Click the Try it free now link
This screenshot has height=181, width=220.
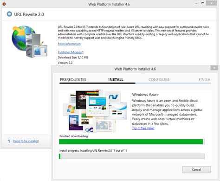click(x=143, y=128)
